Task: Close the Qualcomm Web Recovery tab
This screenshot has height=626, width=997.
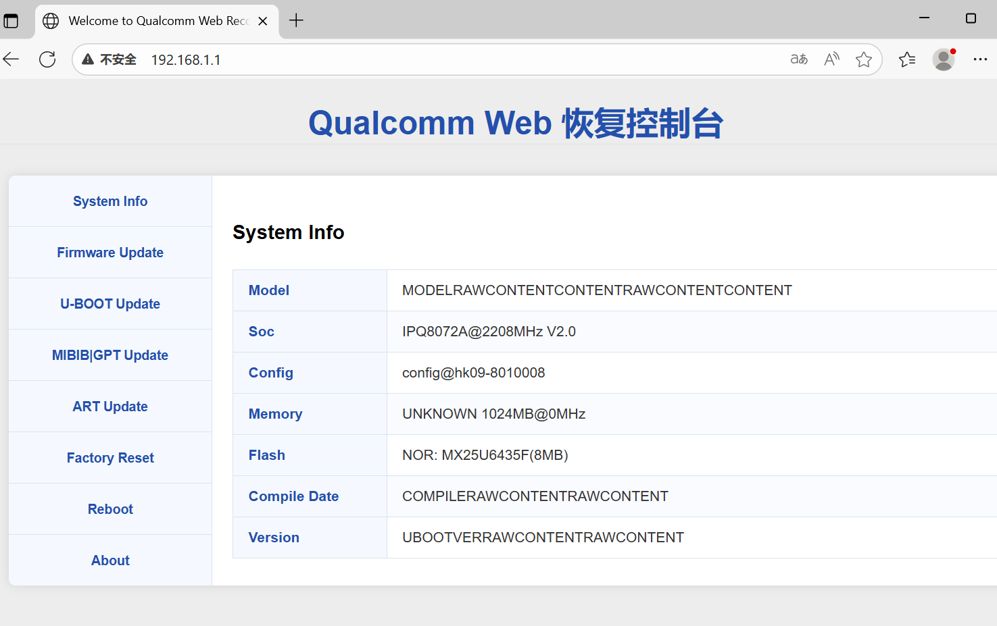Action: (263, 21)
